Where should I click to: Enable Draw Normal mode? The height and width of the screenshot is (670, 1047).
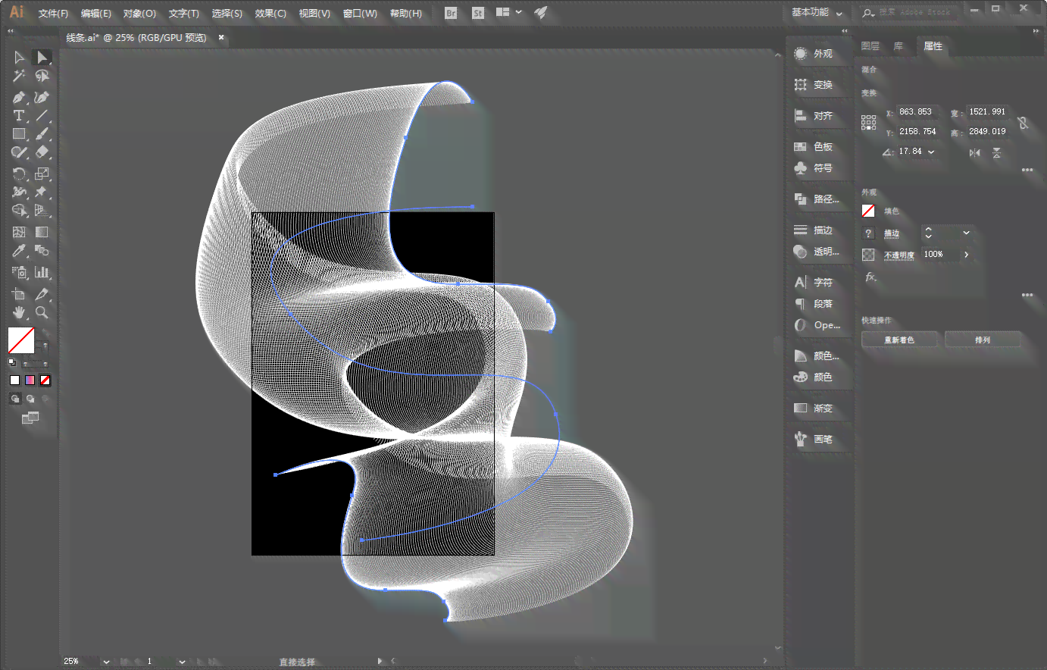click(x=15, y=399)
